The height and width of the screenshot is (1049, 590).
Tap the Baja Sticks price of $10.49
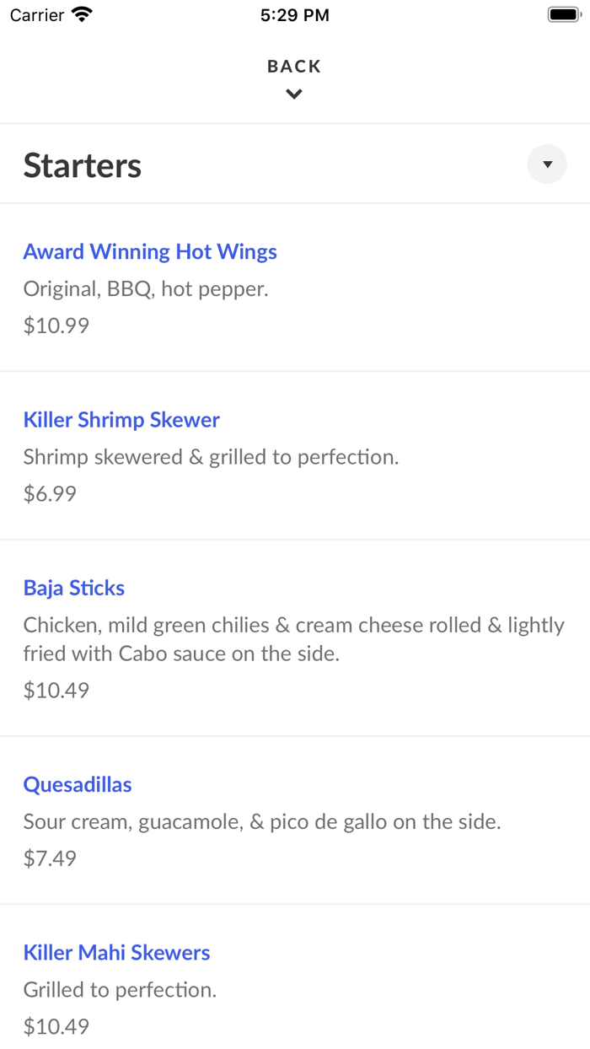coord(55,690)
